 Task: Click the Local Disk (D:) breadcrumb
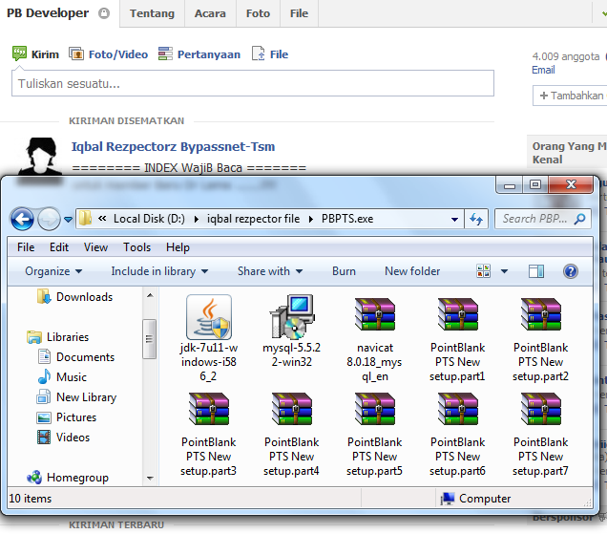point(149,219)
